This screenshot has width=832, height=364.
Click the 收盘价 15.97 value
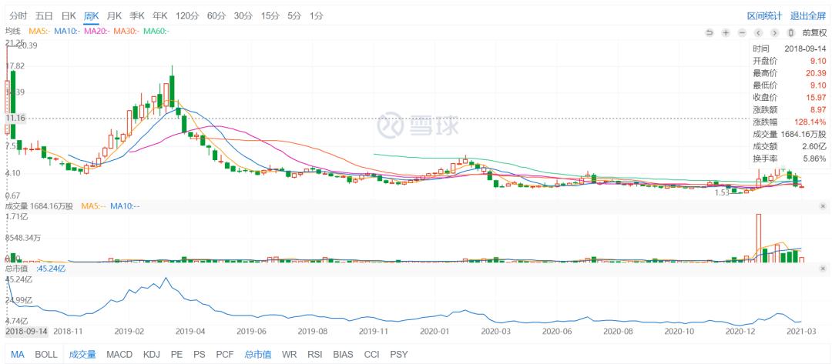[816, 98]
